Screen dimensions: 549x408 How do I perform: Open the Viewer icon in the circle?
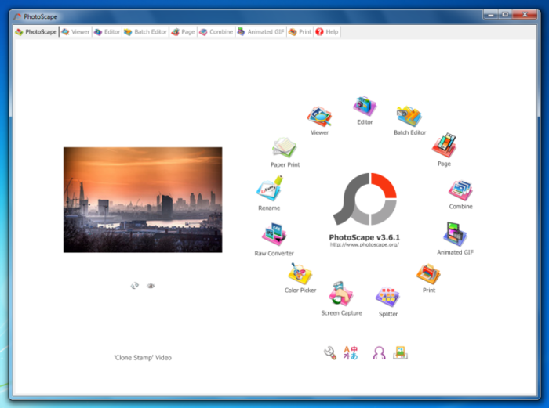[319, 117]
